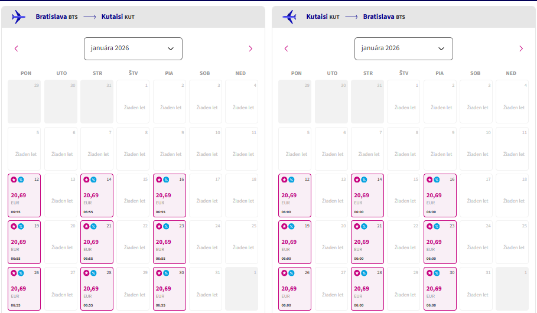Click the airplane icon beside Kutaisi → Bratislava
The image size is (537, 313).
289,17
